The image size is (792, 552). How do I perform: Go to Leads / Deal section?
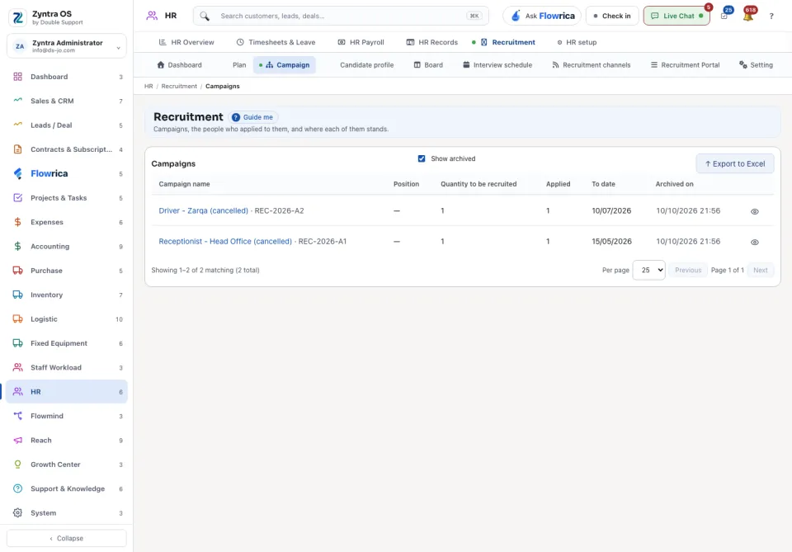pyautogui.click(x=67, y=125)
